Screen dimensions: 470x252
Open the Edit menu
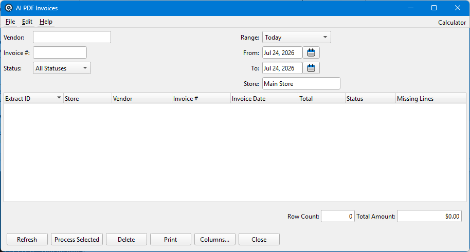(x=27, y=22)
